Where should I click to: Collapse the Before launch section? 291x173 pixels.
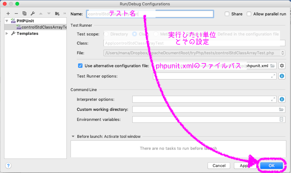(73, 136)
